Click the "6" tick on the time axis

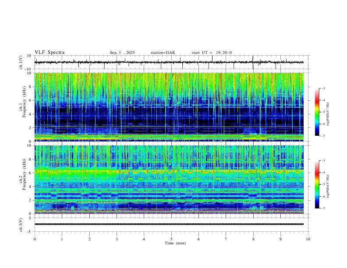[198, 239]
